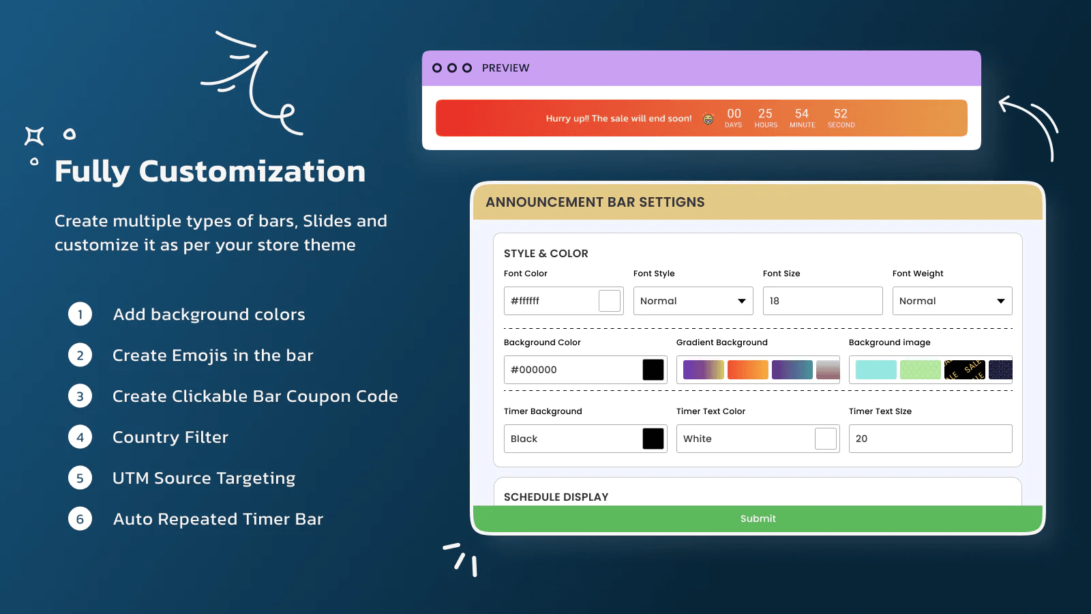Click the number 1 circle badge
Screen dimensions: 1091x614
[x=80, y=314]
